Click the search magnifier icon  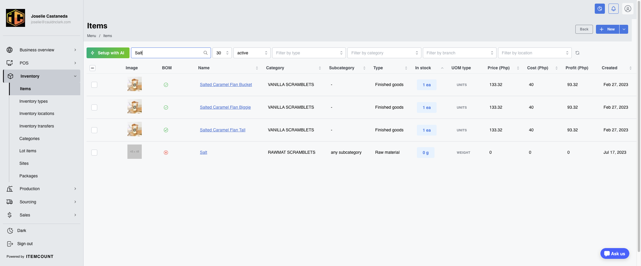[206, 53]
